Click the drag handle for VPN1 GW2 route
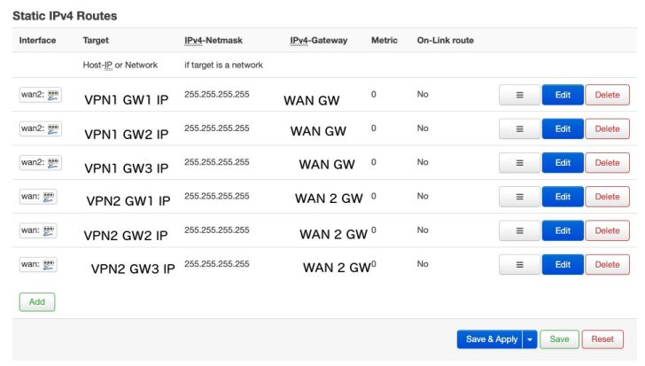645x366 pixels. [x=518, y=128]
